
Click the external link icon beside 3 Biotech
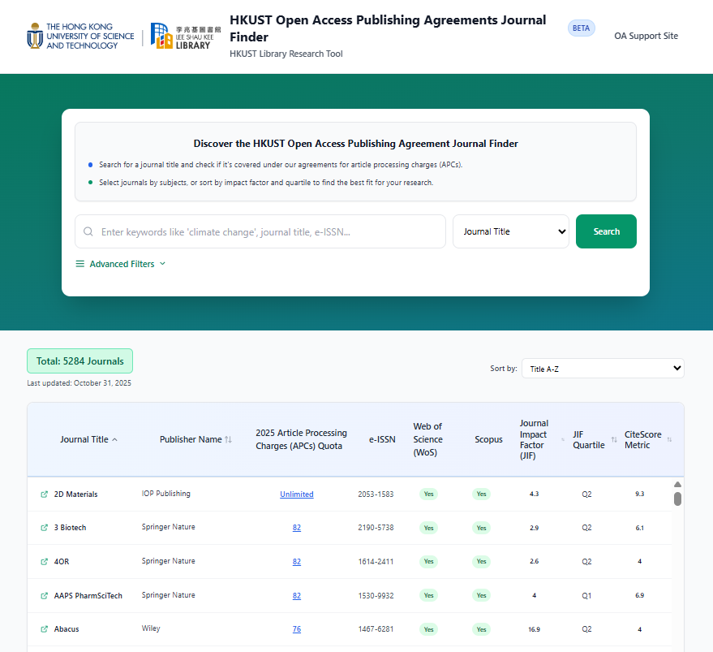(x=43, y=528)
